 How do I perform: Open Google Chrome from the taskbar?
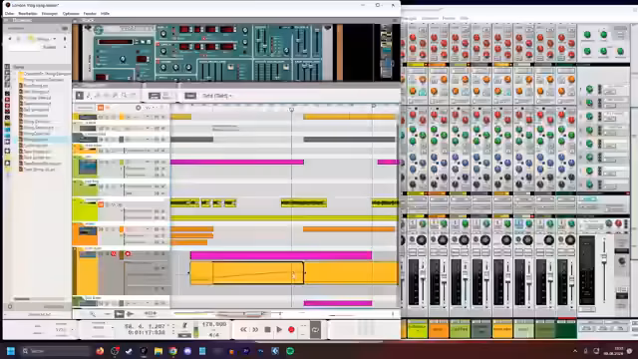point(172,351)
